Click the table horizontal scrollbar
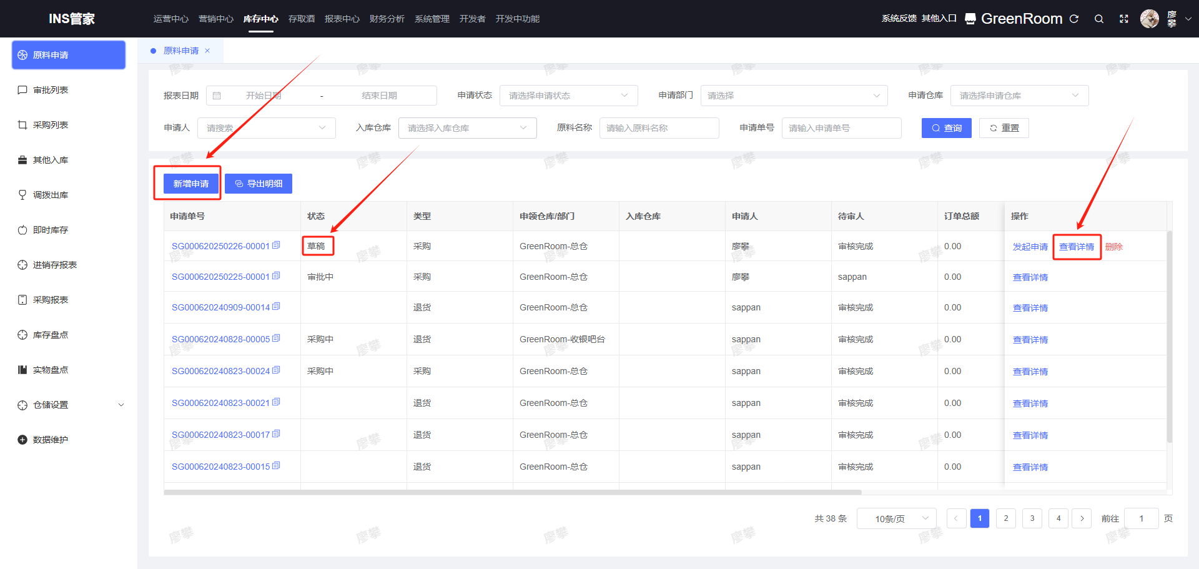This screenshot has width=1199, height=569. pyautogui.click(x=512, y=492)
